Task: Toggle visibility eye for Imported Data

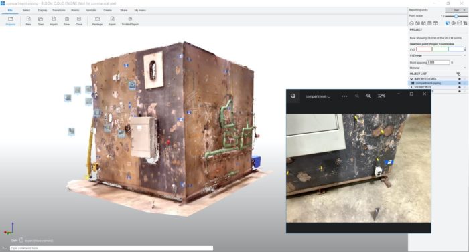Action: pyautogui.click(x=460, y=79)
